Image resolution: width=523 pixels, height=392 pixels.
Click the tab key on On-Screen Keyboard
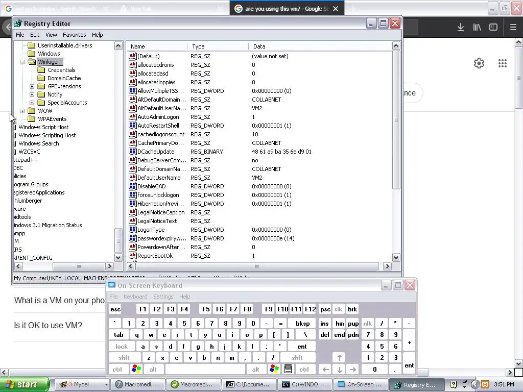tap(118, 335)
